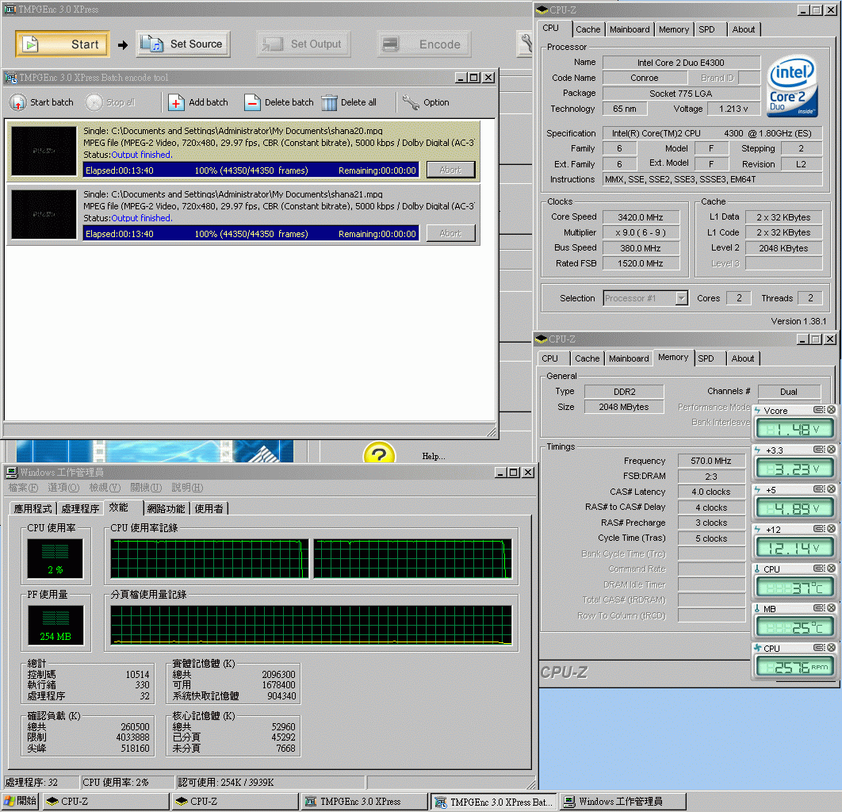The image size is (842, 812).
Task: Click Vcore sensor close icon
Action: (831, 410)
